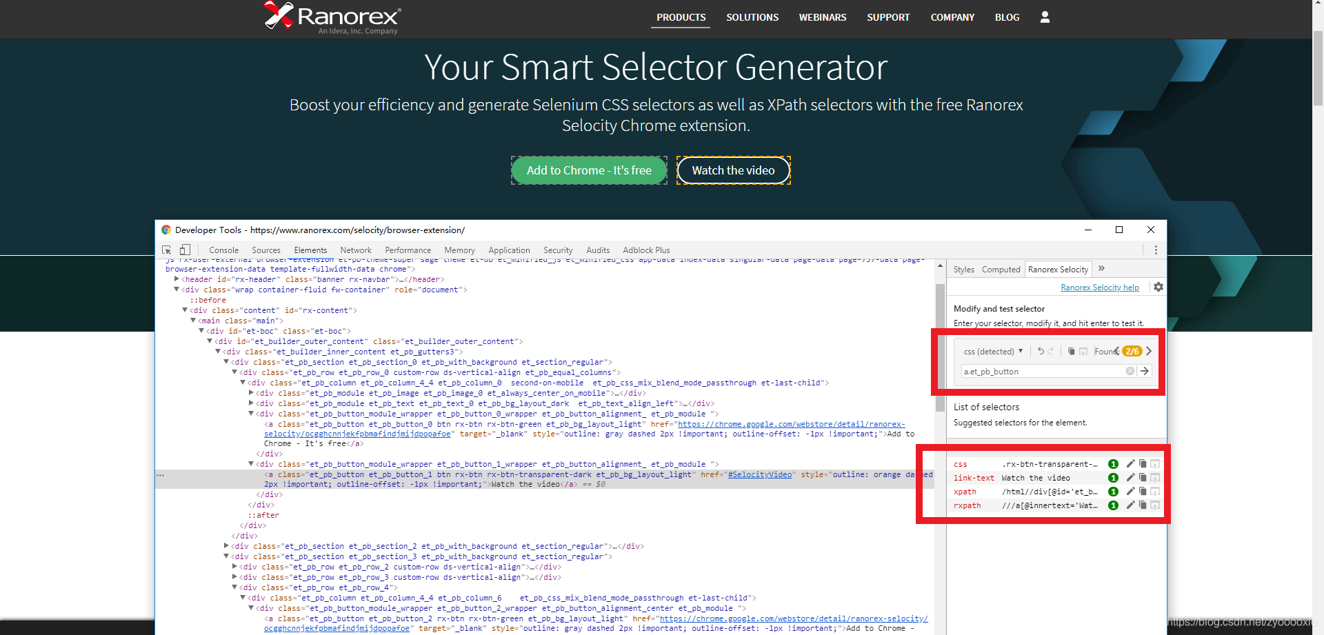Send rxpath selector row to Ranorex Studio
This screenshot has height=635, width=1324.
tap(1155, 505)
